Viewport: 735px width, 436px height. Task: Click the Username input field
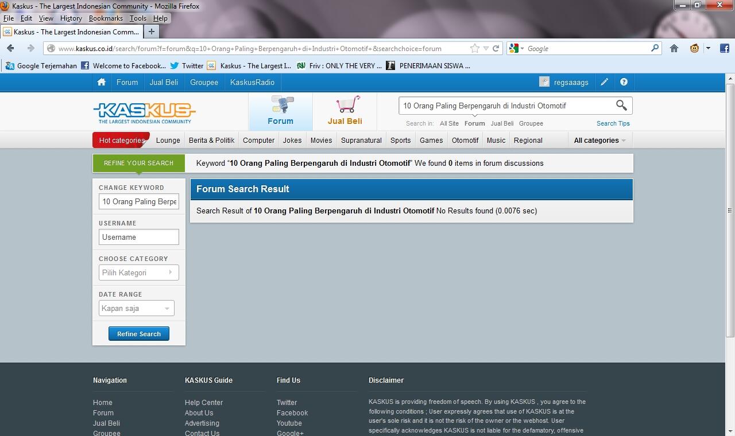[138, 237]
